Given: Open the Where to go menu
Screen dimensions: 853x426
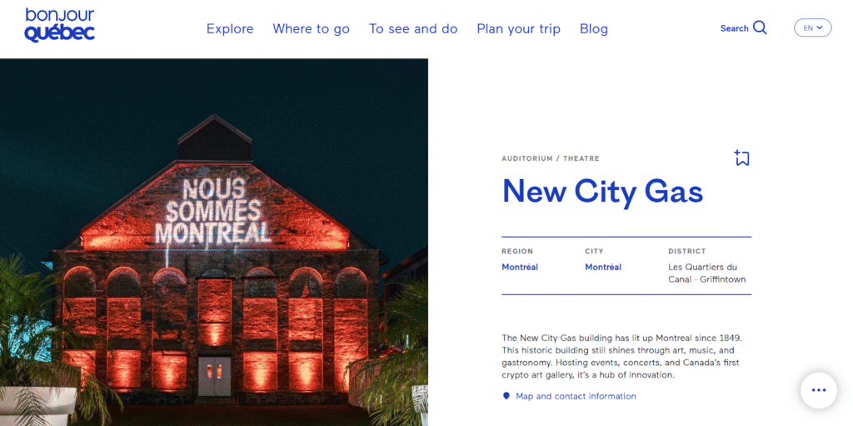Looking at the screenshot, I should [311, 28].
